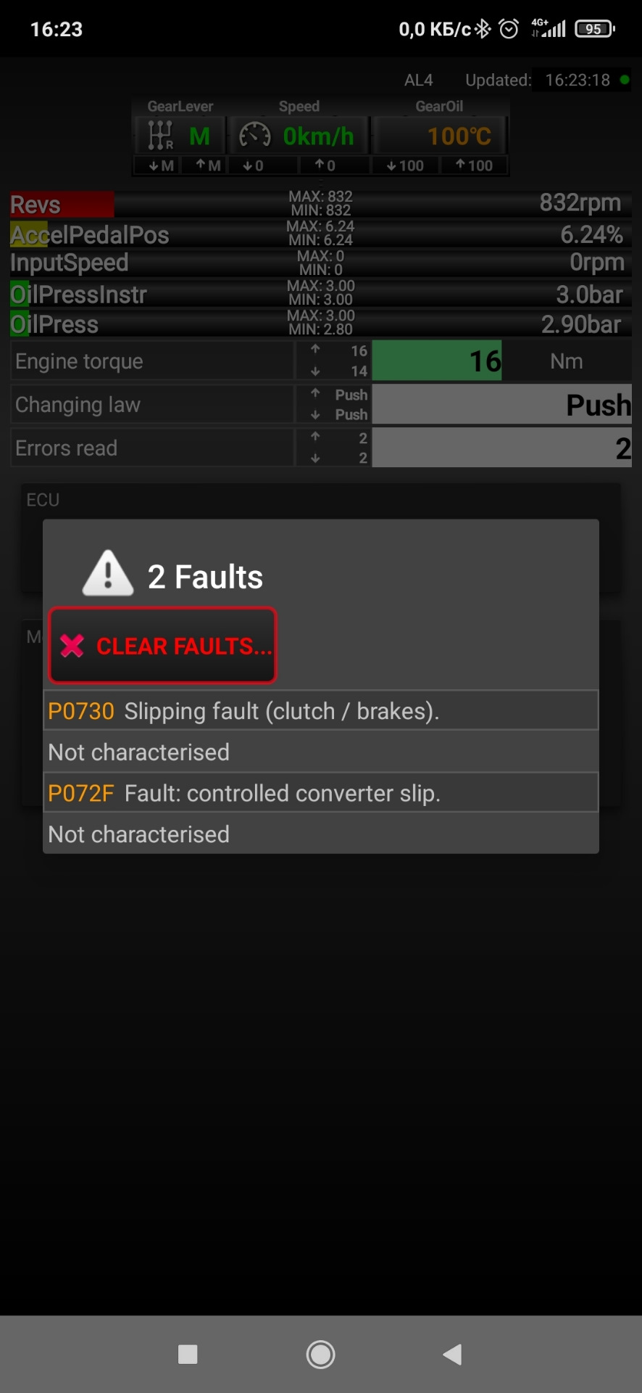This screenshot has width=642, height=1393.
Task: Tap the AL4 gearbox label
Action: [x=418, y=80]
